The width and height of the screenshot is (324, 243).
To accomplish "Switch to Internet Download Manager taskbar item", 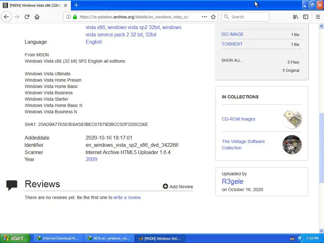I will click(59, 238).
